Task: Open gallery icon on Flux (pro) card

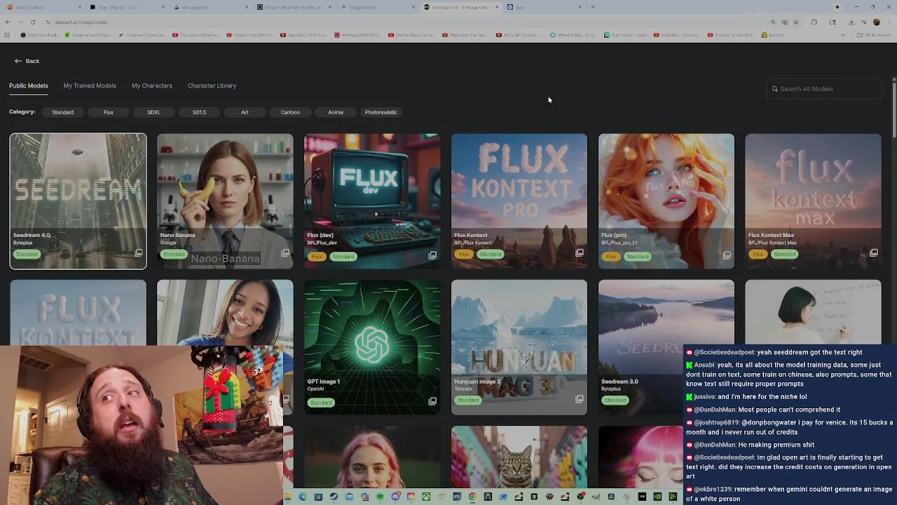Action: point(727,255)
